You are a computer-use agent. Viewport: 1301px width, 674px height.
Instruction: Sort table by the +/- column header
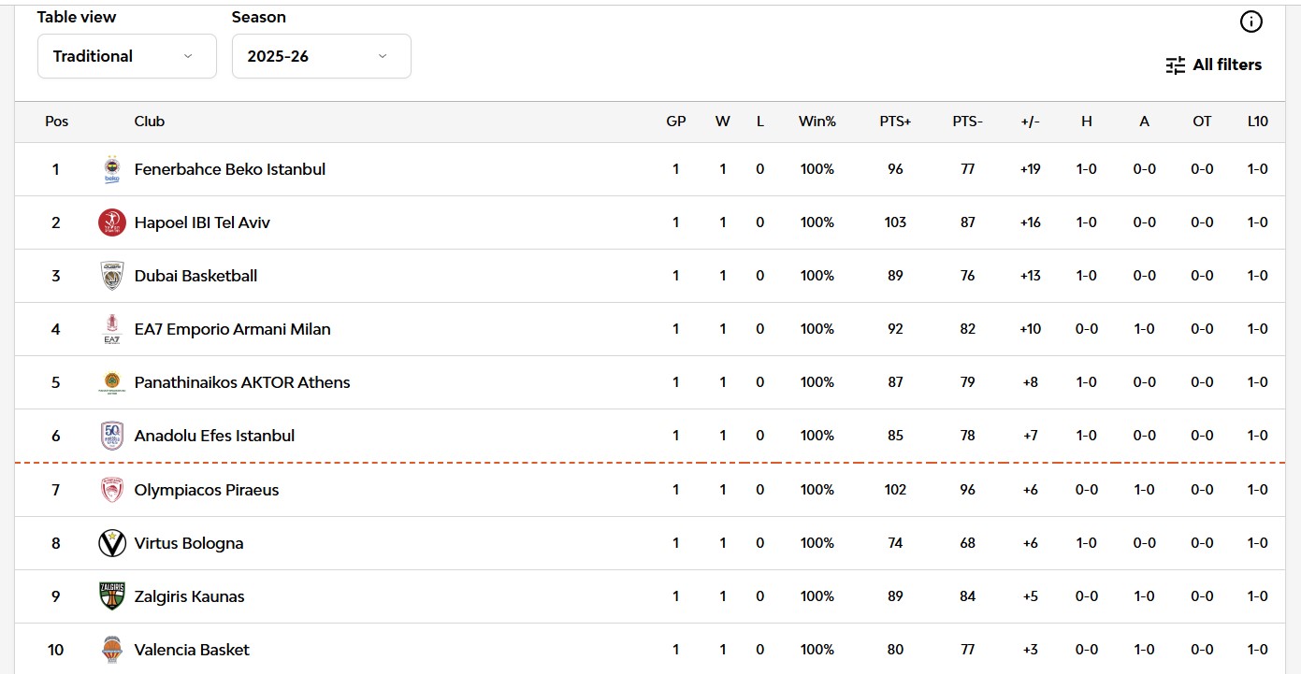tap(1030, 122)
